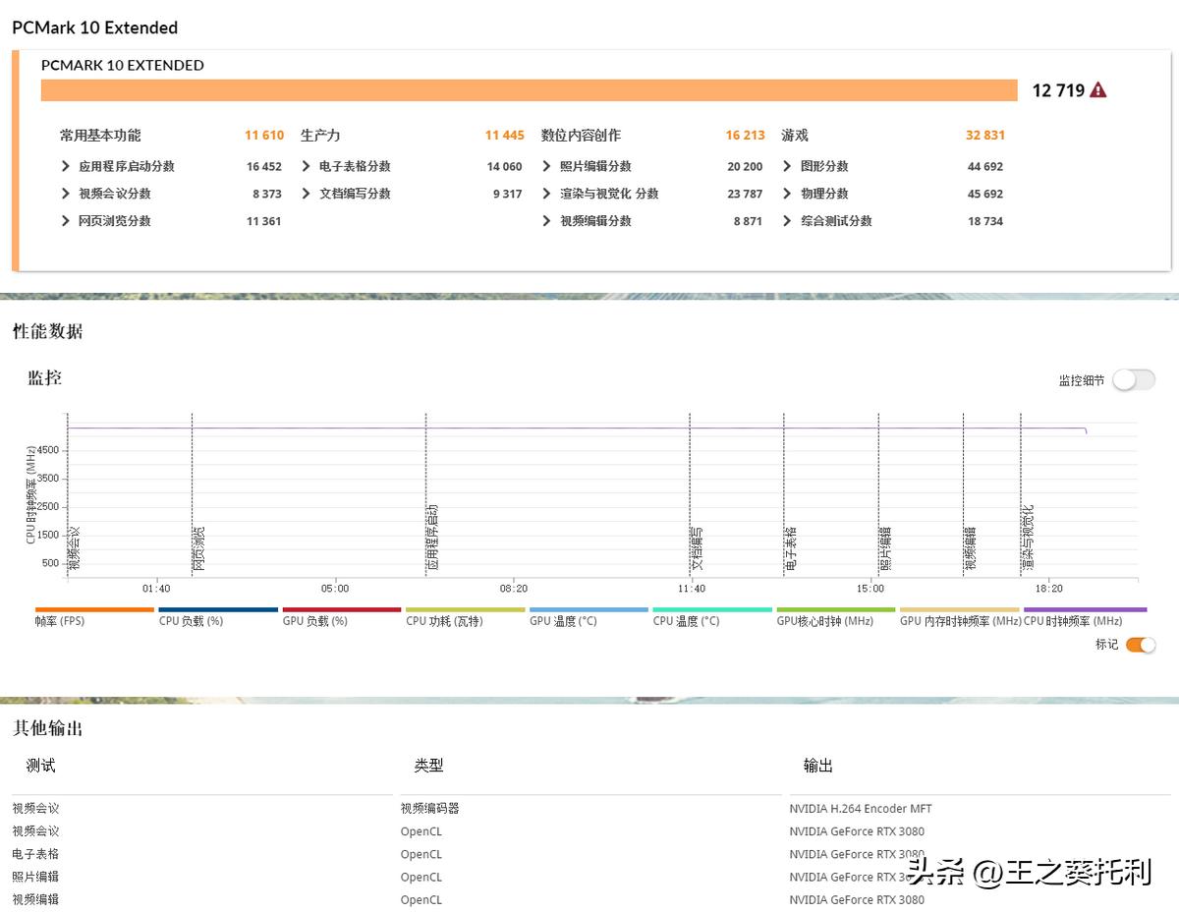Click the orange overall score progress bar

531,89
